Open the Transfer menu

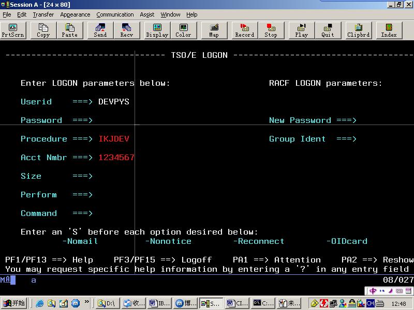click(43, 14)
